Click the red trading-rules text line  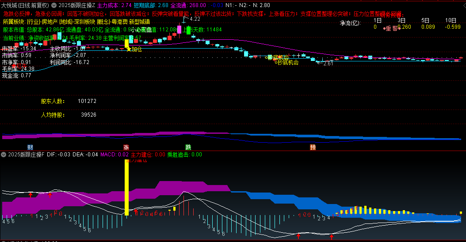pos(202,14)
